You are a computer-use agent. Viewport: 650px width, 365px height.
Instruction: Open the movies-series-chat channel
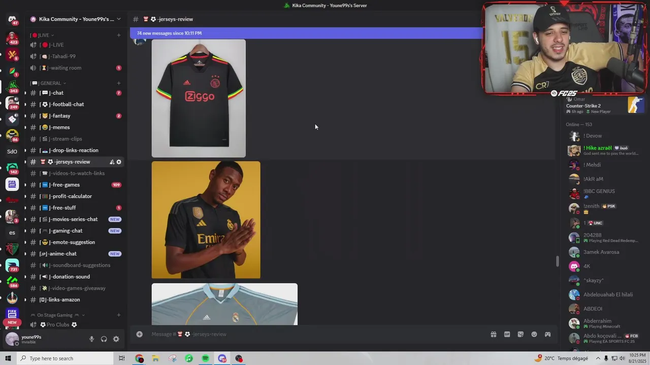click(75, 219)
